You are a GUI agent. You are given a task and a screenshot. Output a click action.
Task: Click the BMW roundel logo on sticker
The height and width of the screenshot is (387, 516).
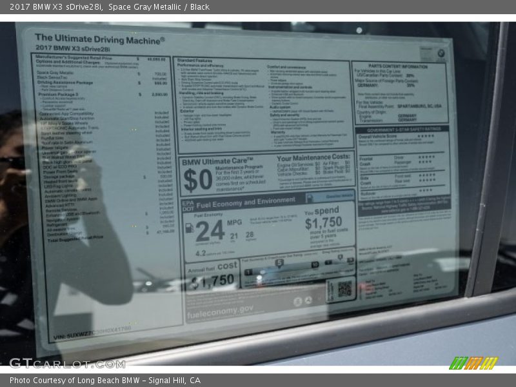point(441,53)
